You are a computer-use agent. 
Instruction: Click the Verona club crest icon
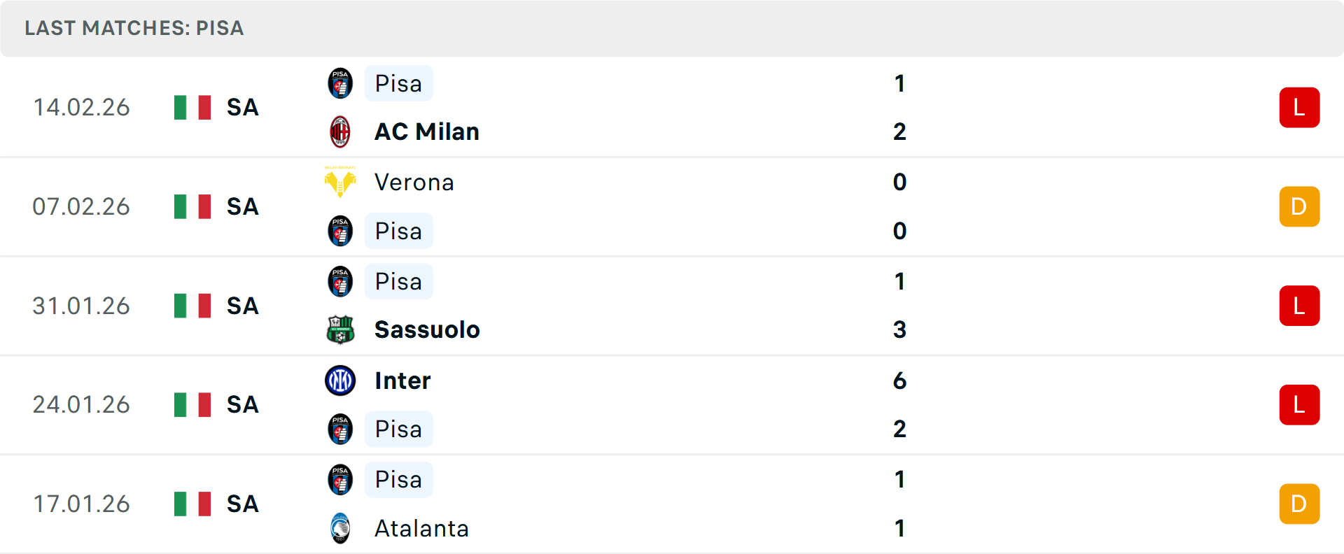point(340,182)
